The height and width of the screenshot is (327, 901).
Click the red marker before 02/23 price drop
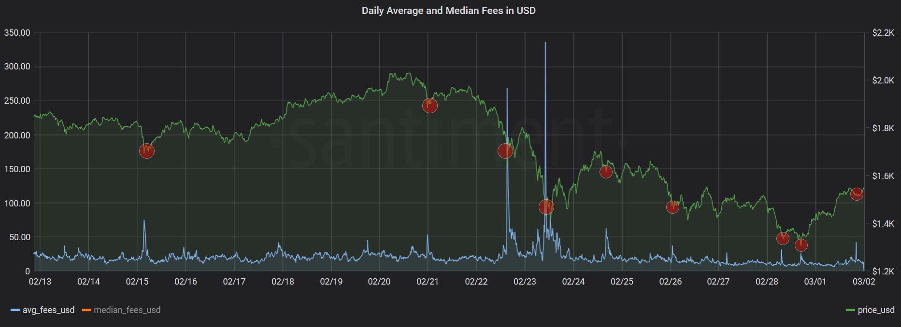pyautogui.click(x=505, y=151)
